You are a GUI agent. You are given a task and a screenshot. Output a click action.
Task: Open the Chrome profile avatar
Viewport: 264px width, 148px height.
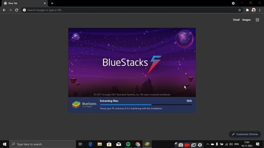[x=254, y=10]
